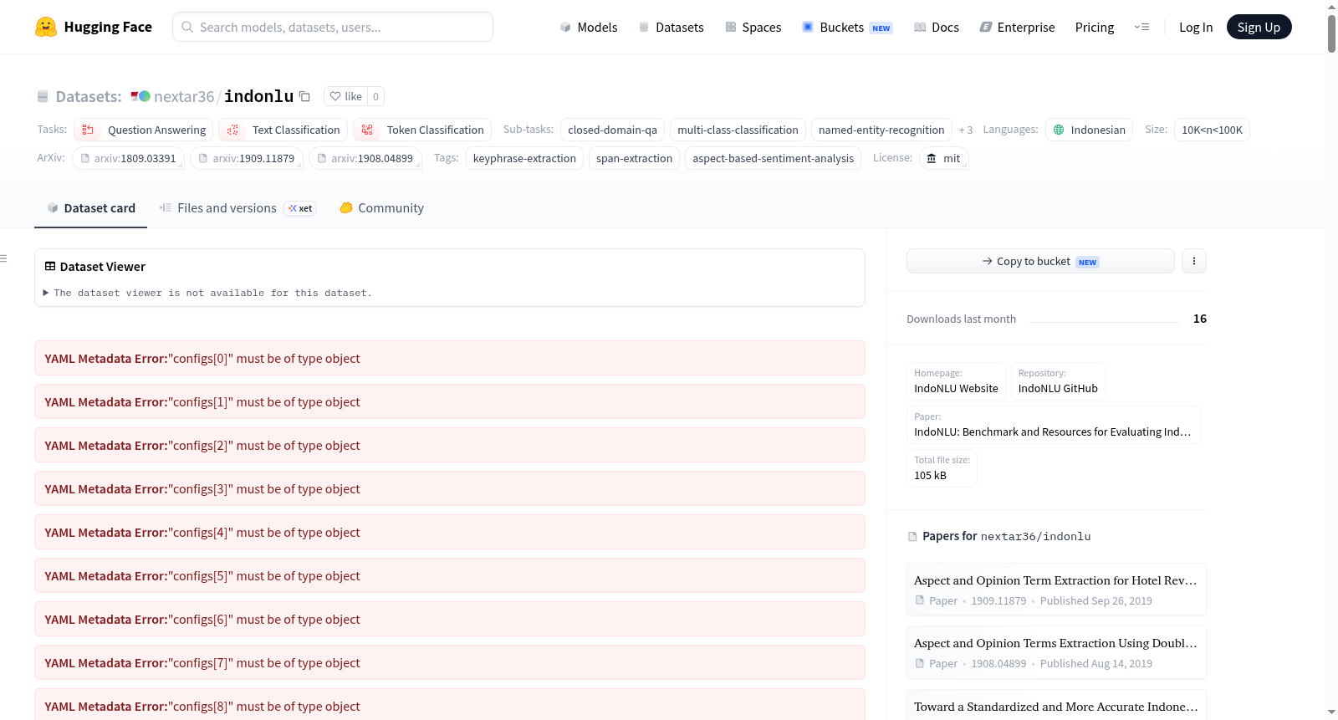Screen dimensions: 1338x720
Task: Open arxiv:1908.04899 tag
Action: coord(365,158)
